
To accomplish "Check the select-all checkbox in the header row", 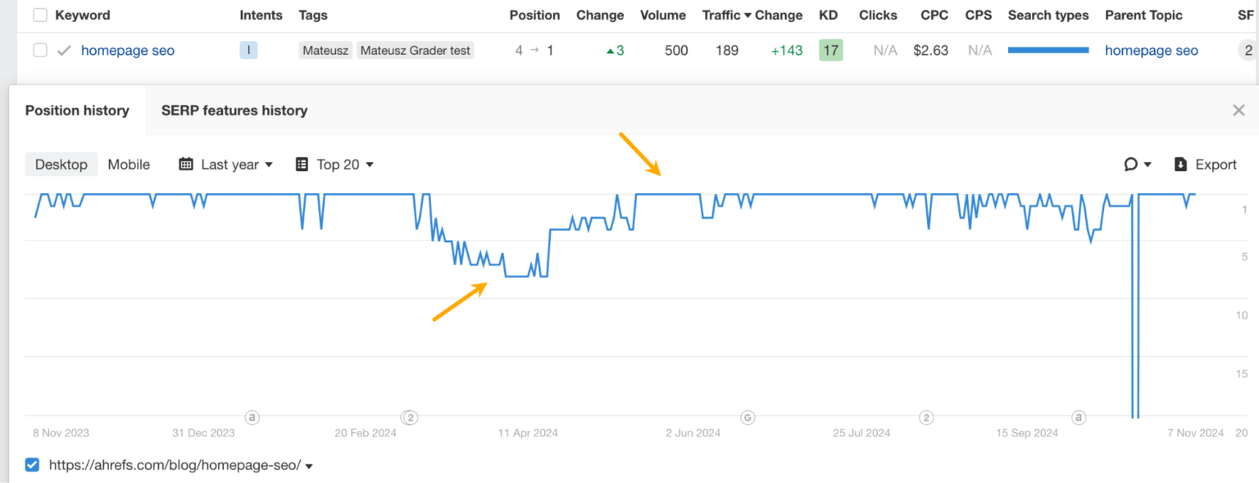I will 39,14.
